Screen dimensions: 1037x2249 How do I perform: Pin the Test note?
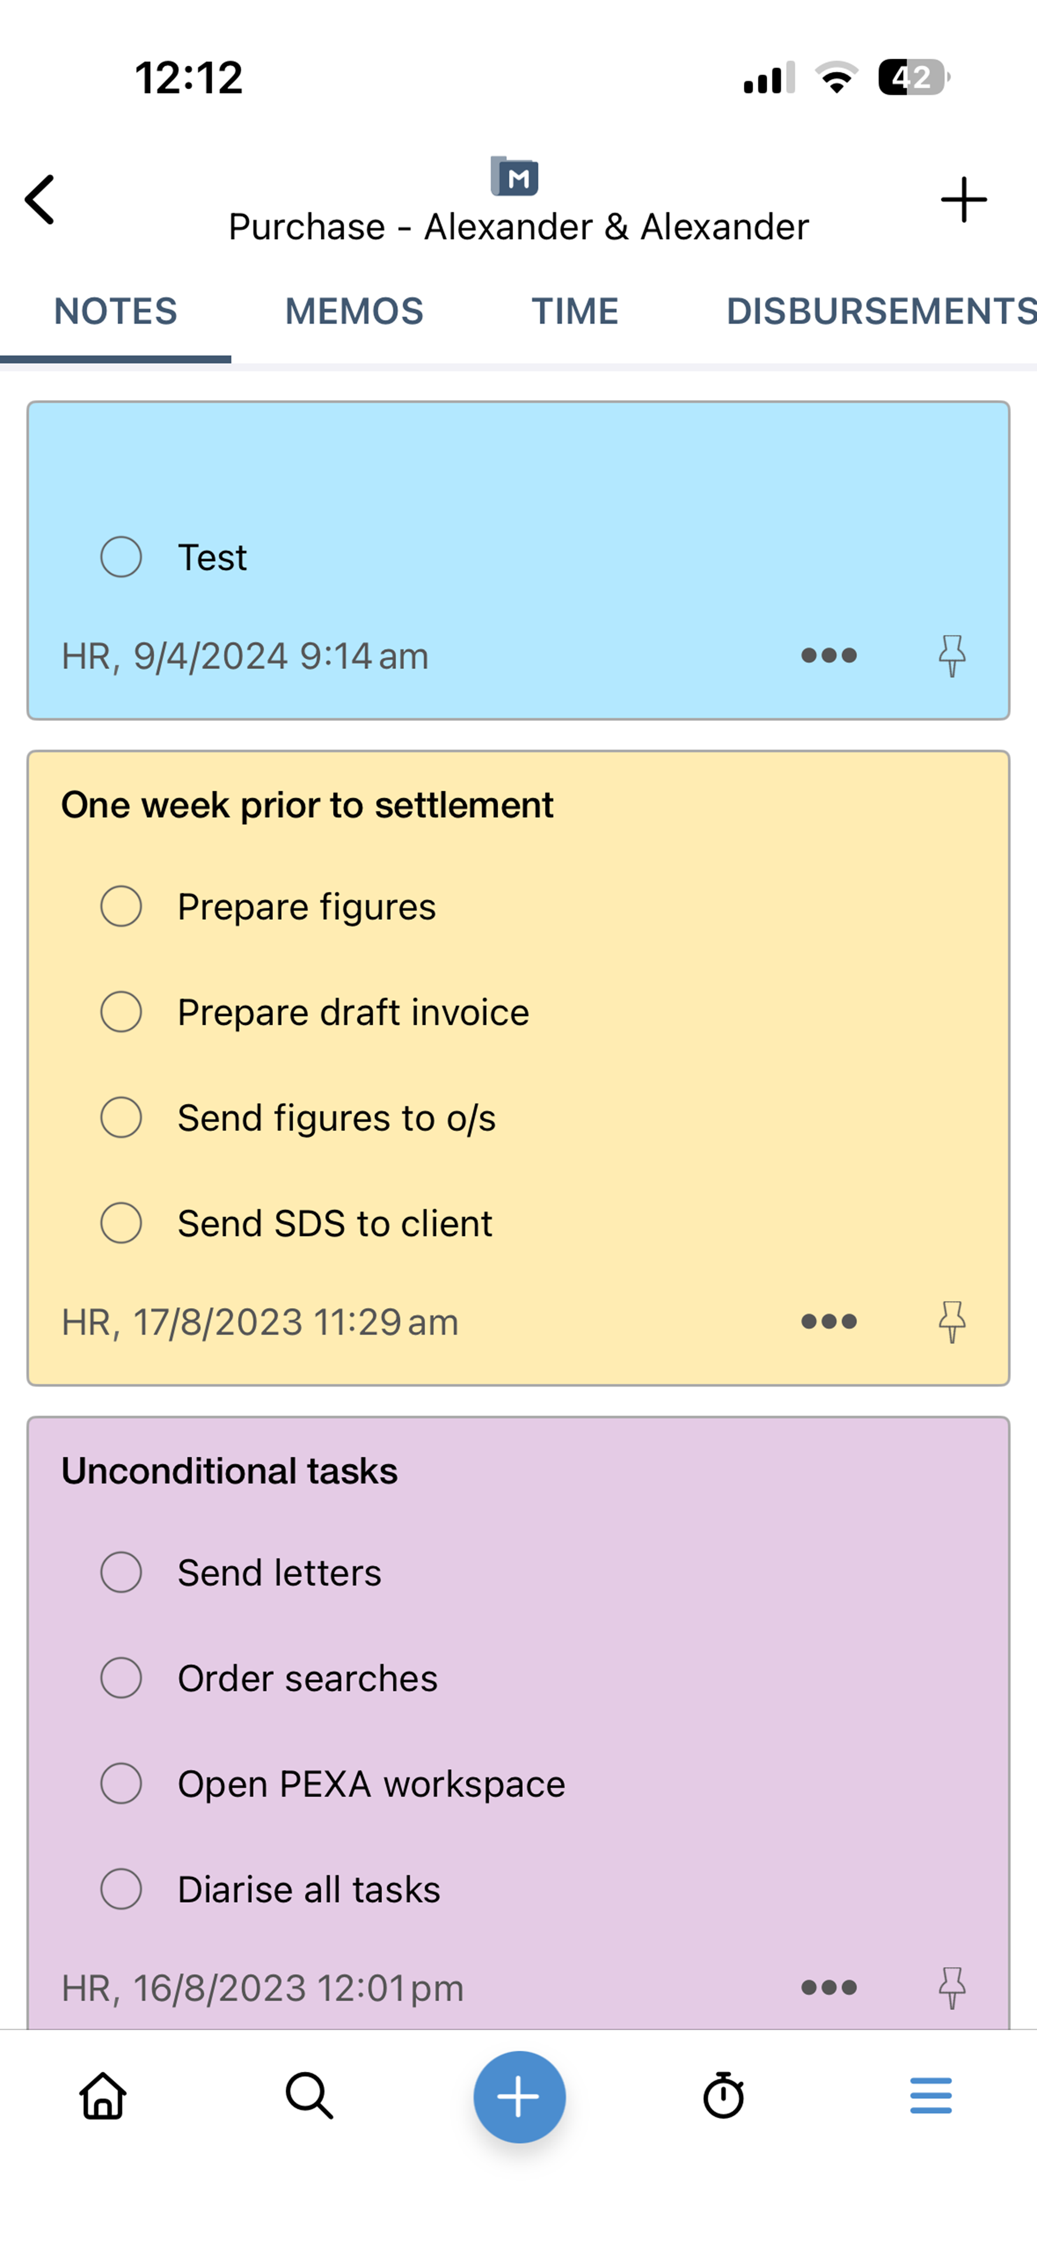point(951,656)
